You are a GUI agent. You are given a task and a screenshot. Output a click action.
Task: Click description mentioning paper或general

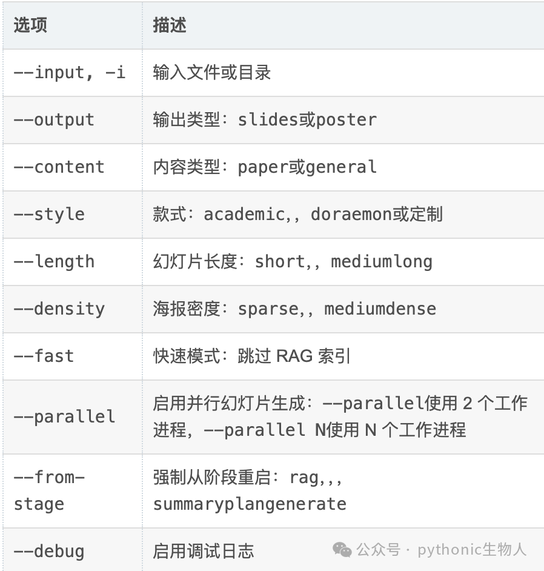(x=265, y=167)
